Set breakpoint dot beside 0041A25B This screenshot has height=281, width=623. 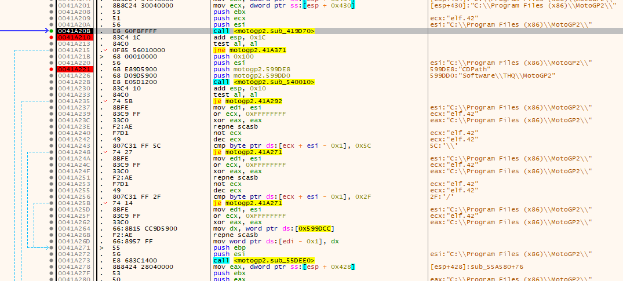pos(51,203)
